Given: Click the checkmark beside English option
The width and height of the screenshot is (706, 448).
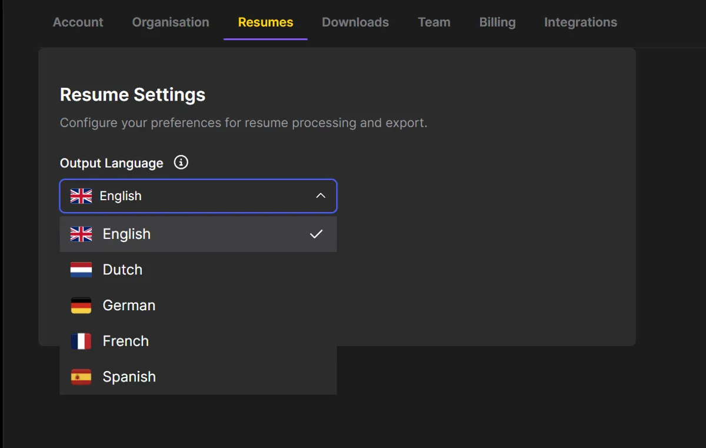Looking at the screenshot, I should pos(317,234).
